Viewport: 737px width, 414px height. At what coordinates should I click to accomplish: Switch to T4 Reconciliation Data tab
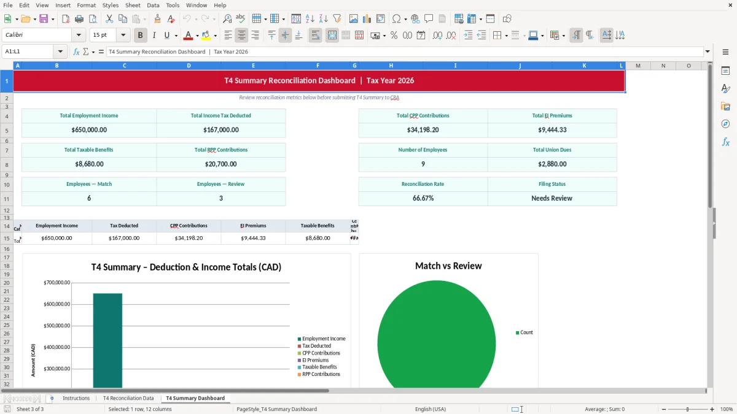[128, 398]
